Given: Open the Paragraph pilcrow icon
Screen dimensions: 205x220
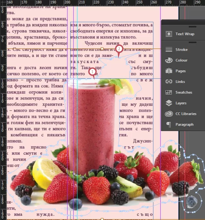Looking at the screenshot, I should click(x=169, y=124).
